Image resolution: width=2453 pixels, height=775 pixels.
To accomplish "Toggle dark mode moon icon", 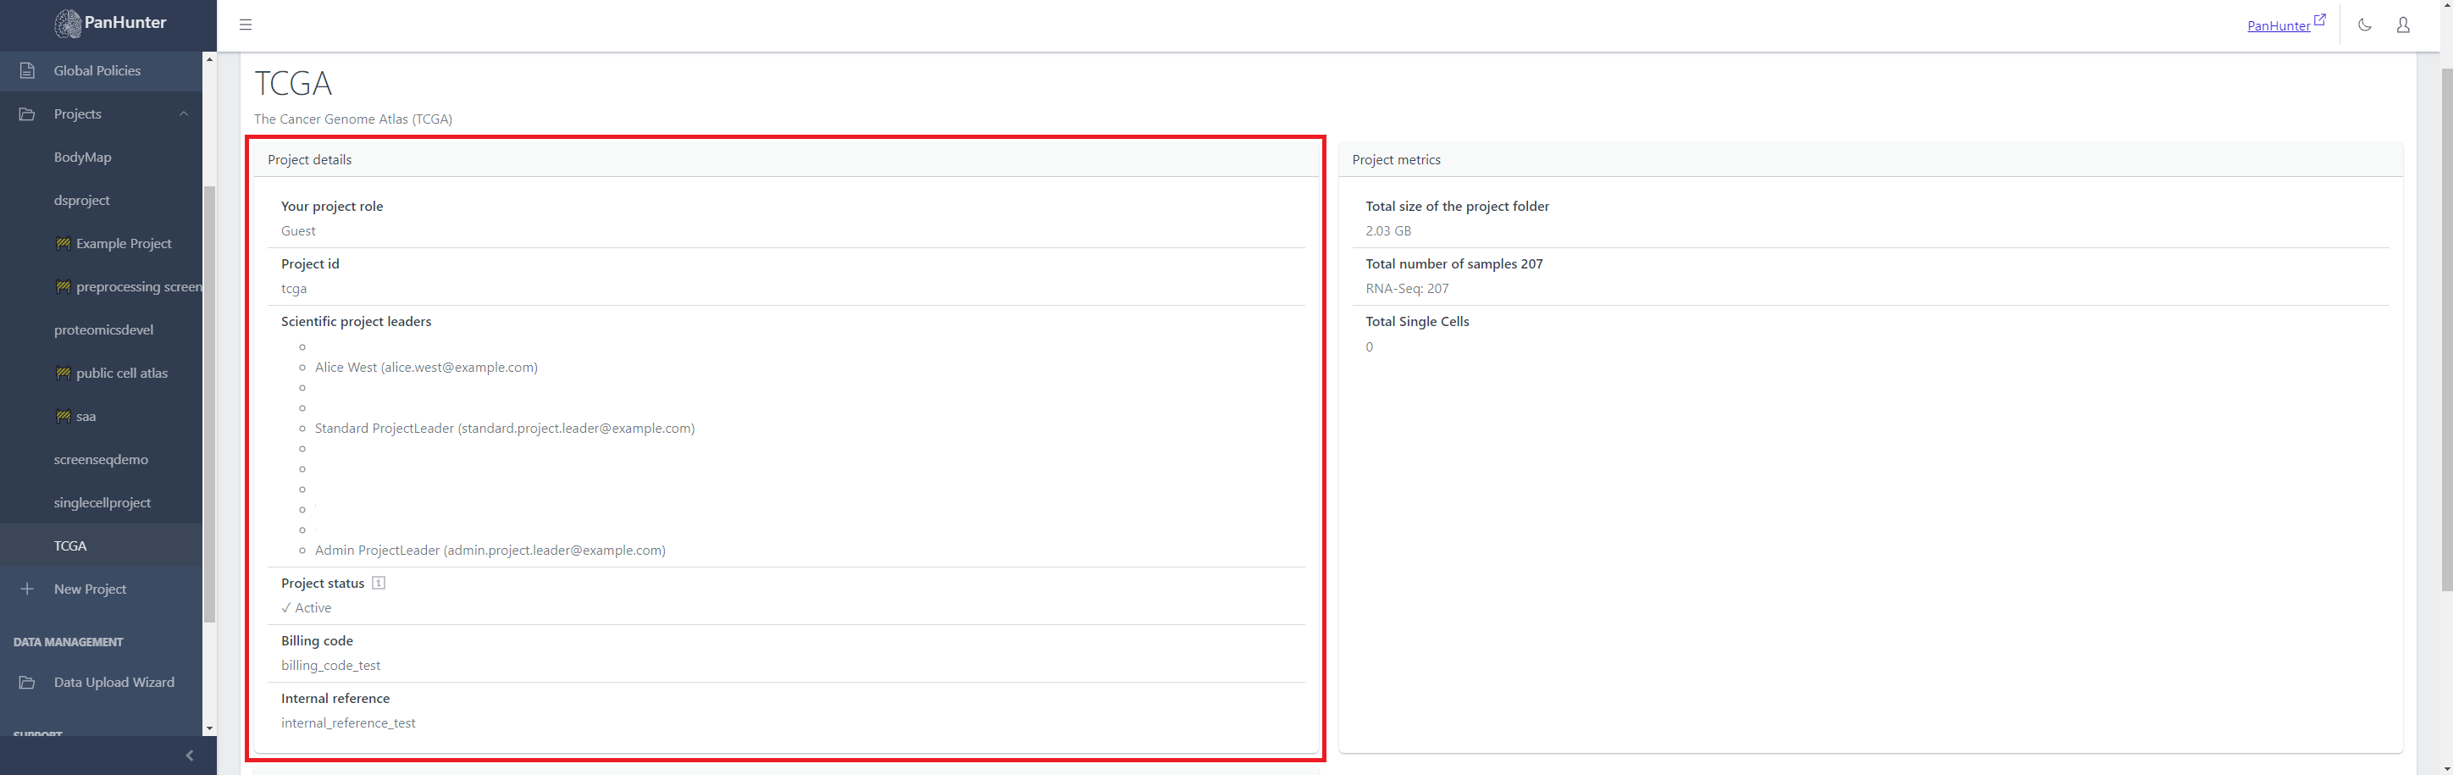I will [x=2364, y=25].
